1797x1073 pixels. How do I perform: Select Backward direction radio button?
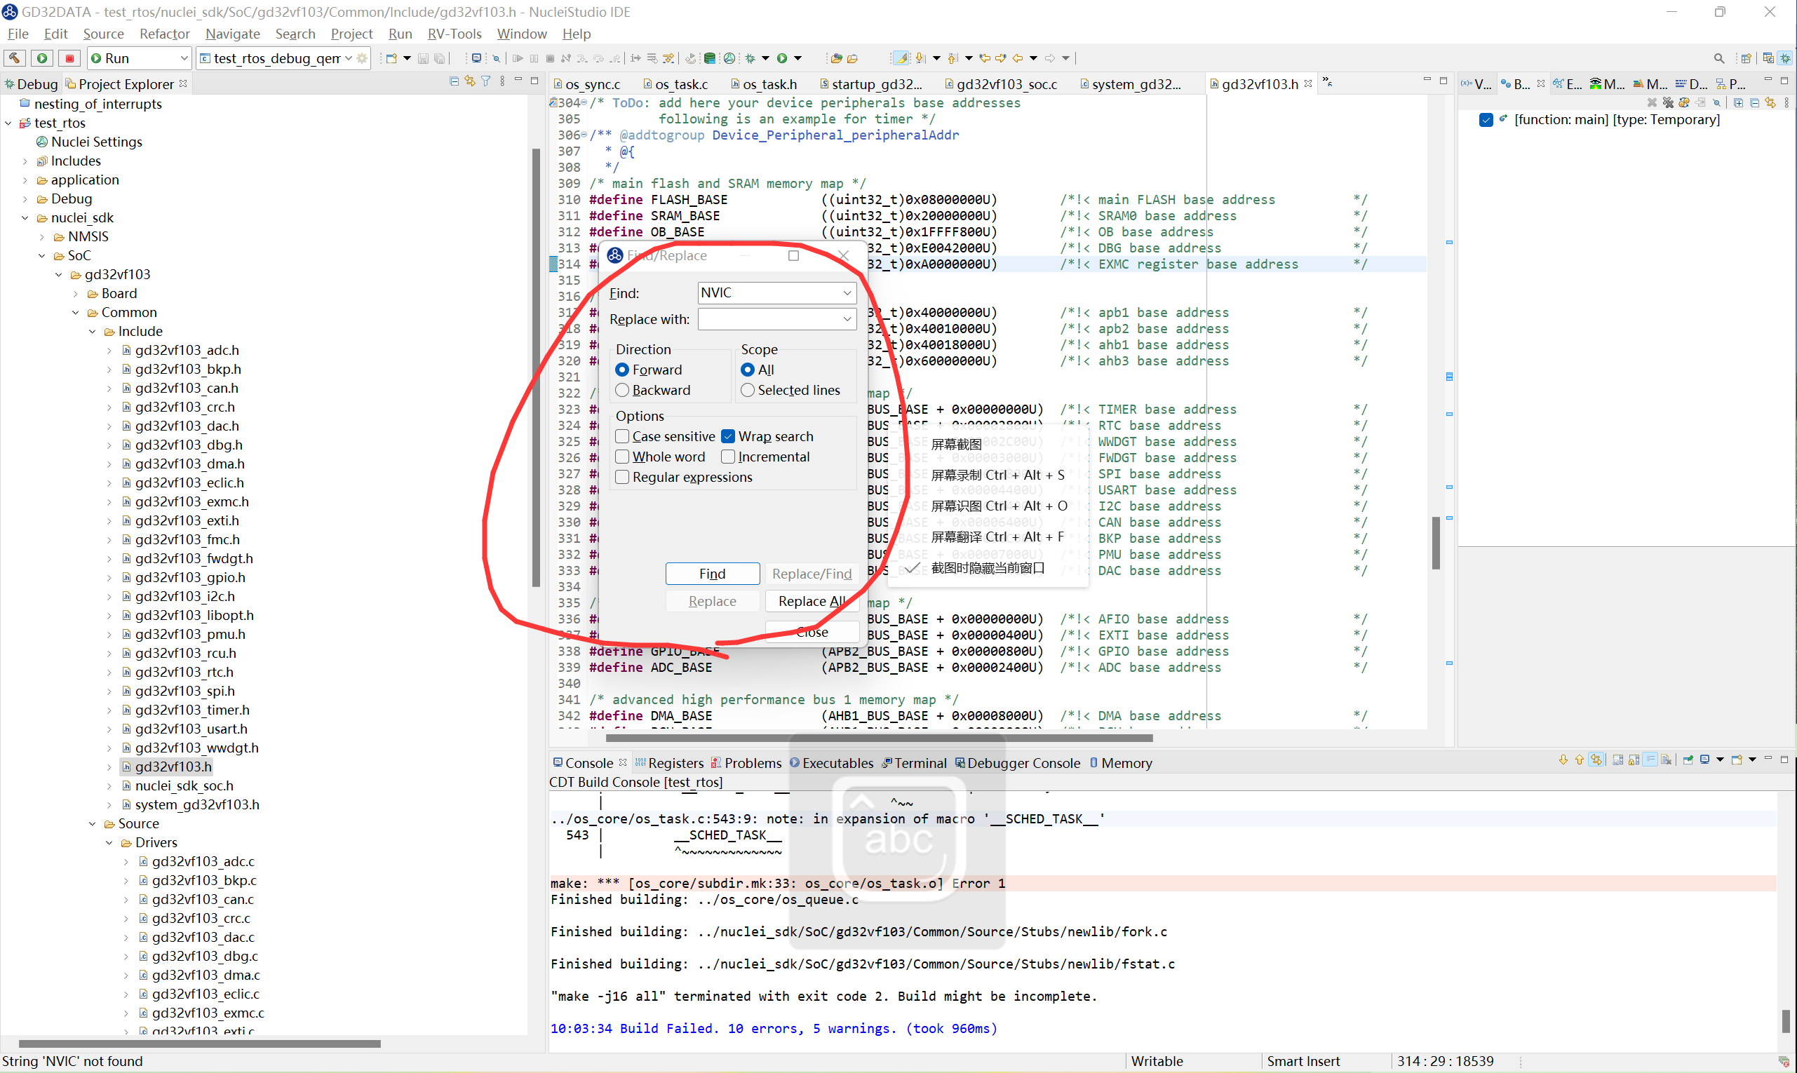[x=622, y=390]
